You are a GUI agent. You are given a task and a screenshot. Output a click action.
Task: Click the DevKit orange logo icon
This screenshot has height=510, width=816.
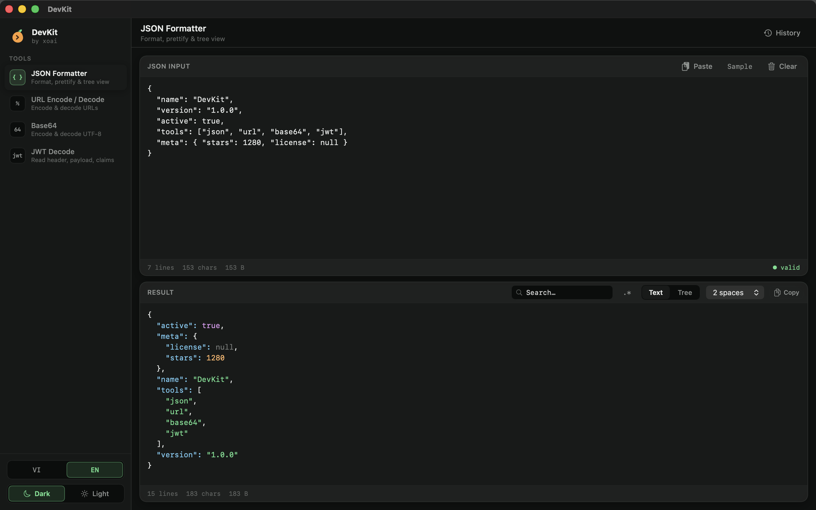coord(18,36)
